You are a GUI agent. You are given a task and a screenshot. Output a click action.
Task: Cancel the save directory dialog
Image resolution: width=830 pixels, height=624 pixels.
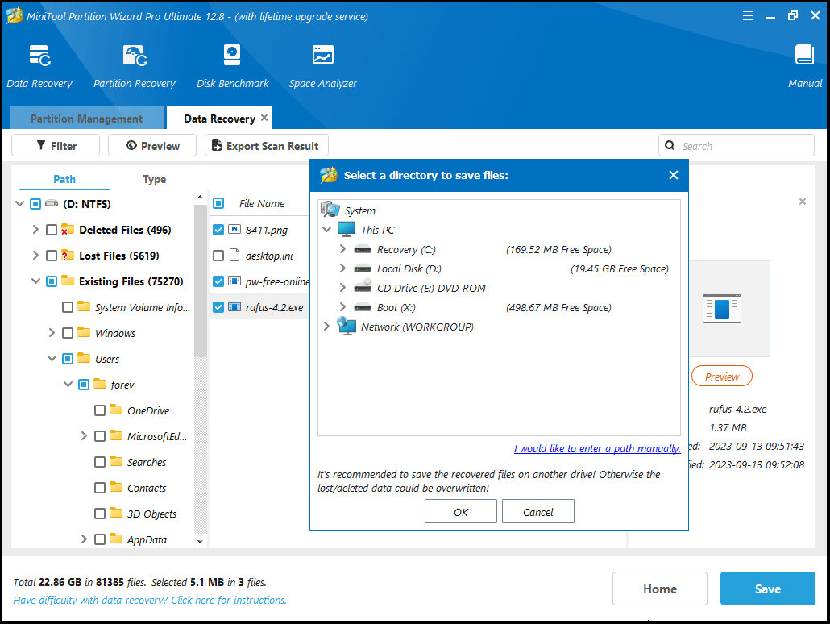[537, 512]
